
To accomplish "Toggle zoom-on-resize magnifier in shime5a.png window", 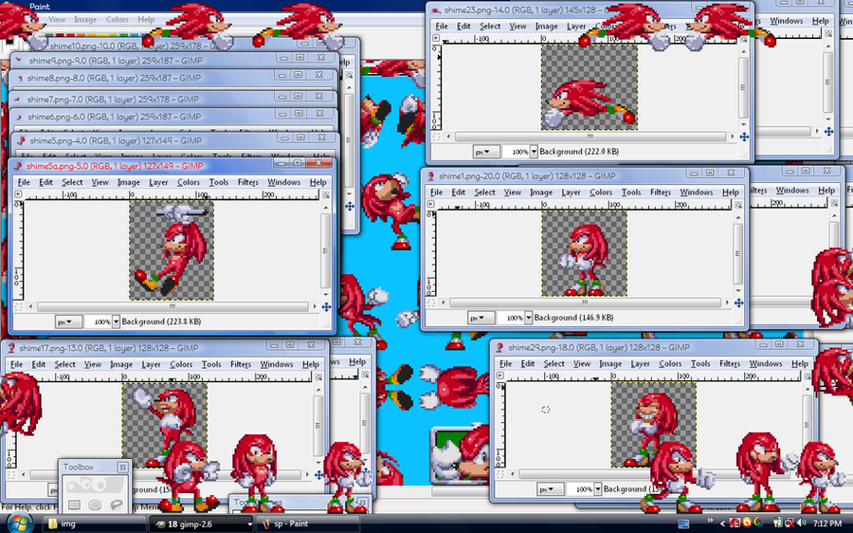I will (325, 195).
